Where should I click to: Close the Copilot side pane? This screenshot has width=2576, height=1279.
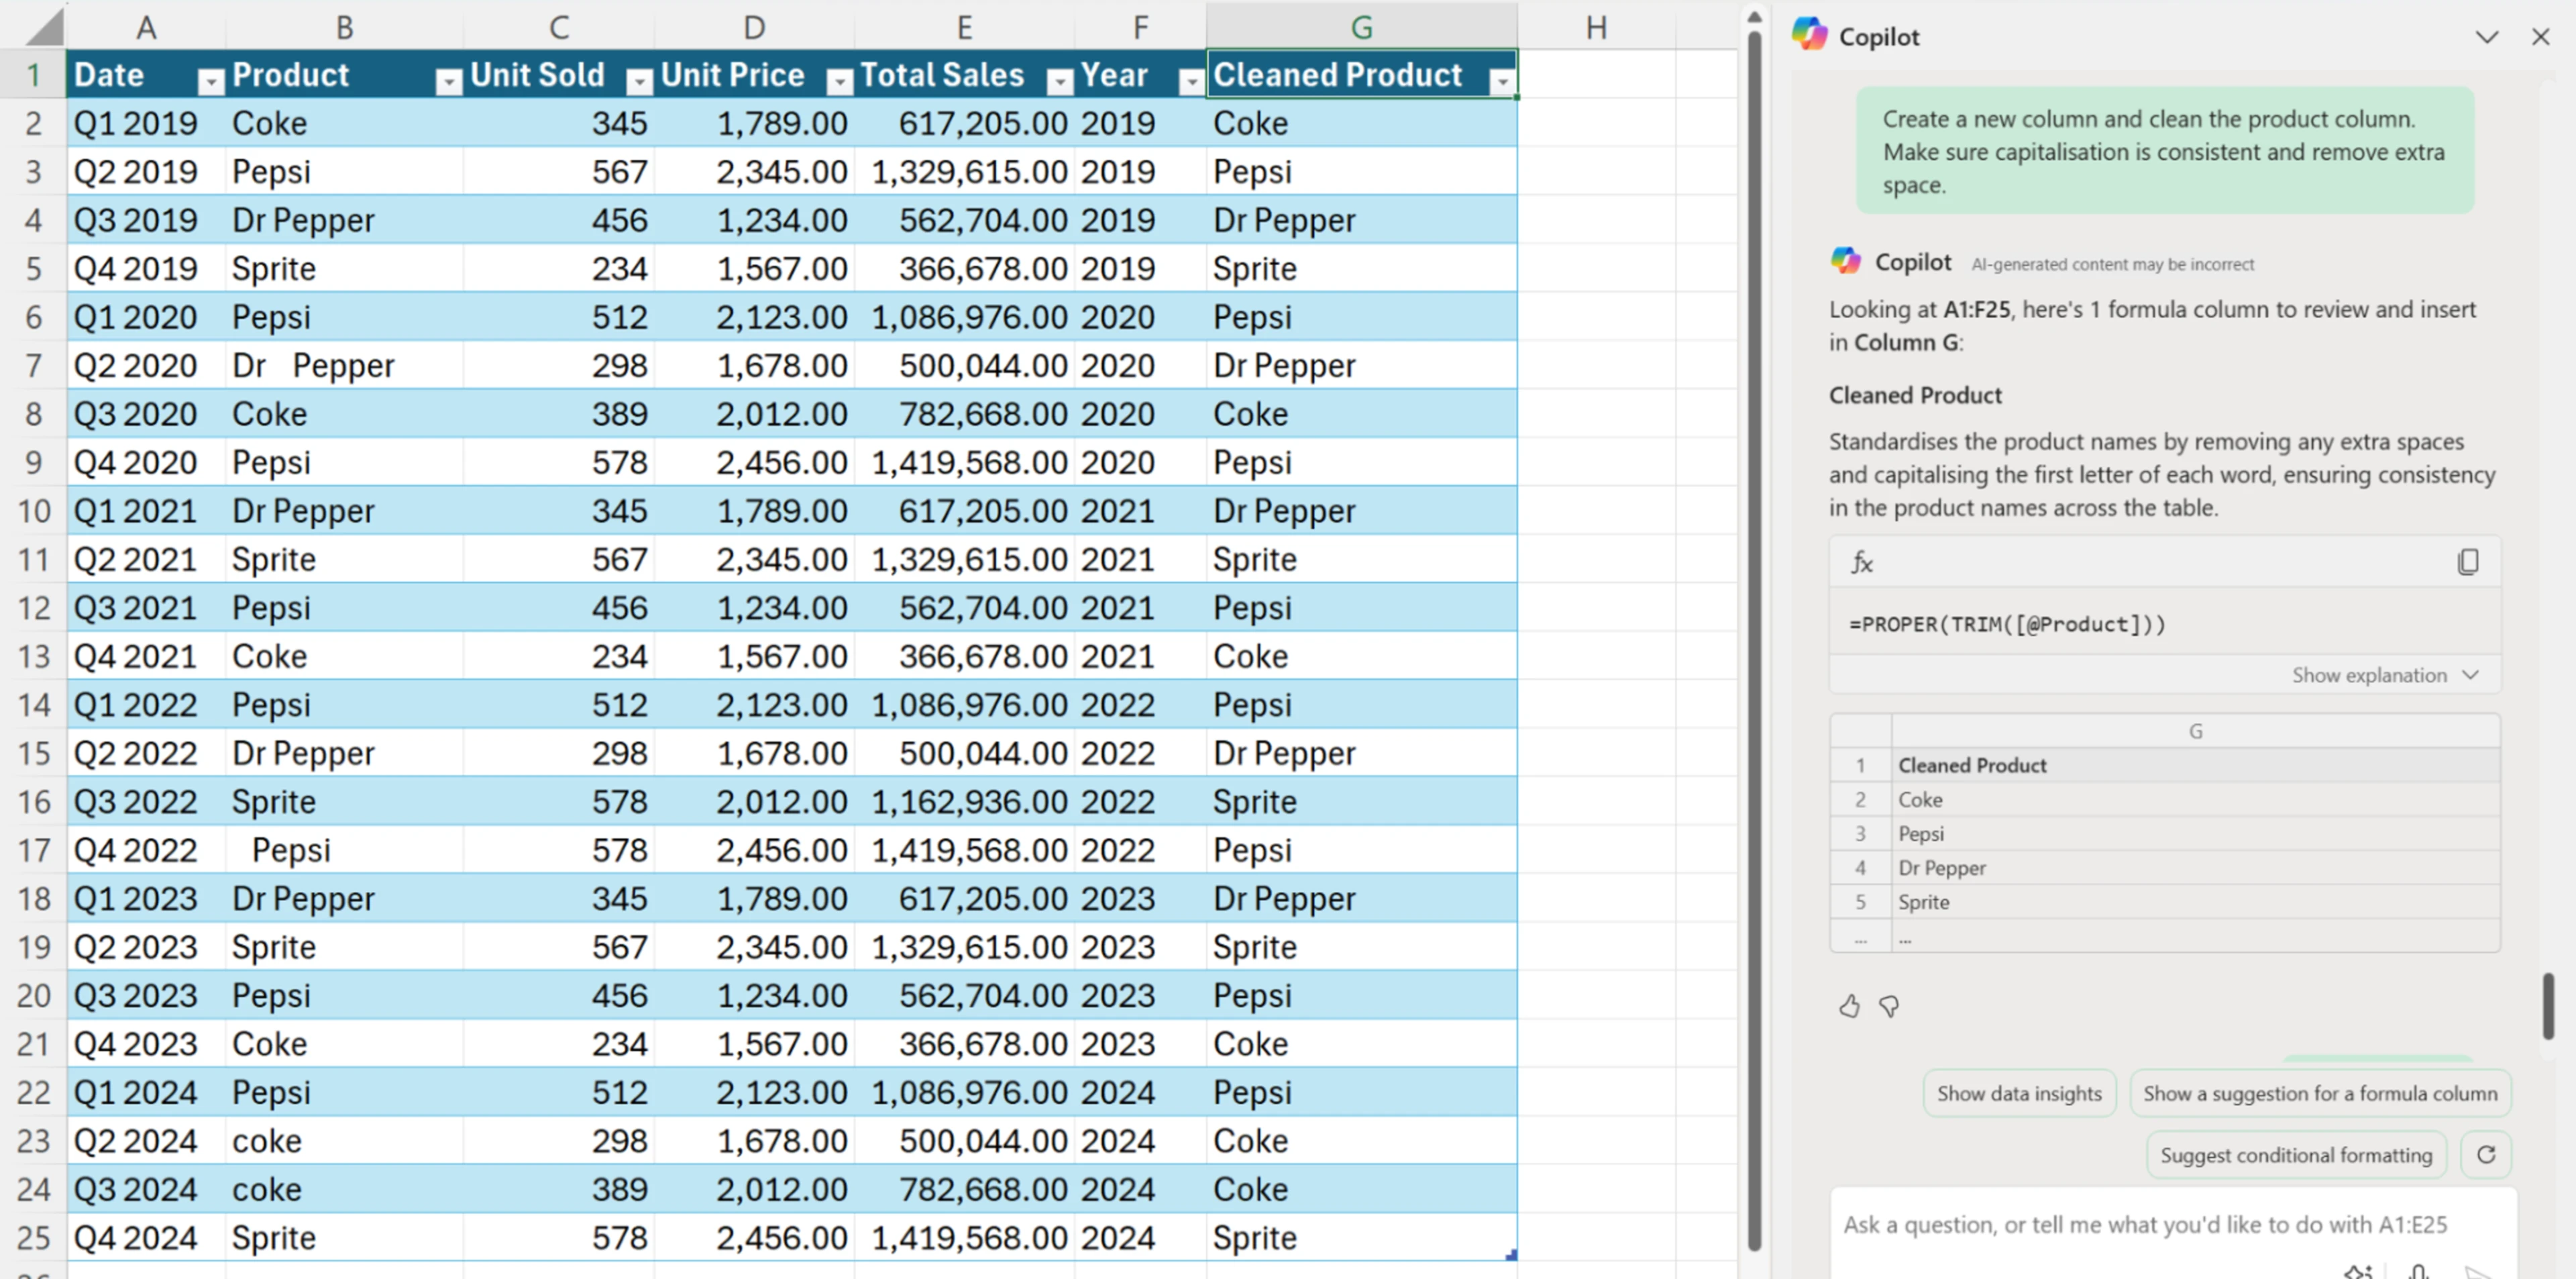pyautogui.click(x=2540, y=37)
